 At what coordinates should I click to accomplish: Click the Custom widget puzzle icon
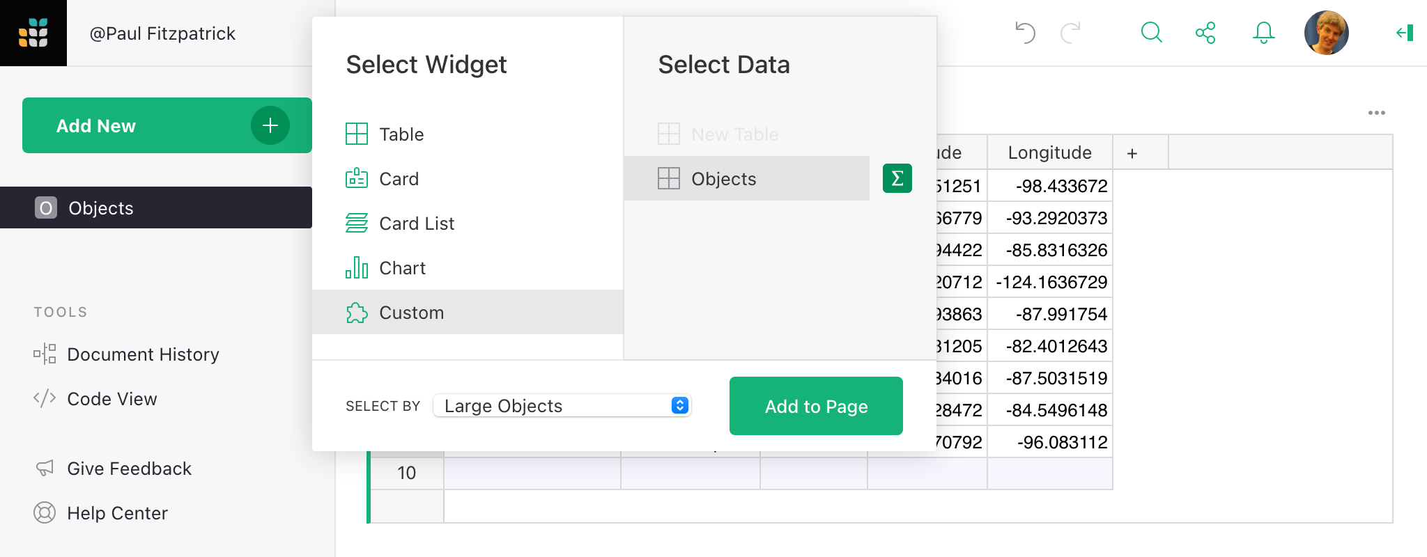pos(357,313)
